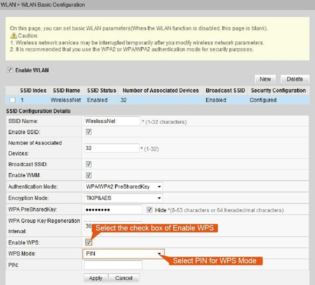
Task: Toggle the Enable WMM checkbox
Action: [x=89, y=175]
